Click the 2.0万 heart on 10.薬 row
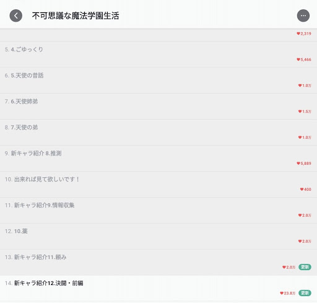Image resolution: width=317 pixels, height=303 pixels. coord(305,242)
